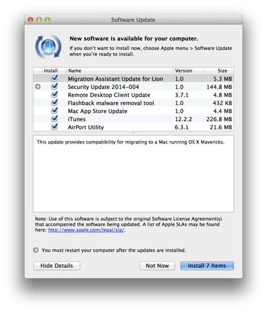Click the Install 7 Items button
Screen dimensions: 267x312
pyautogui.click(x=207, y=266)
